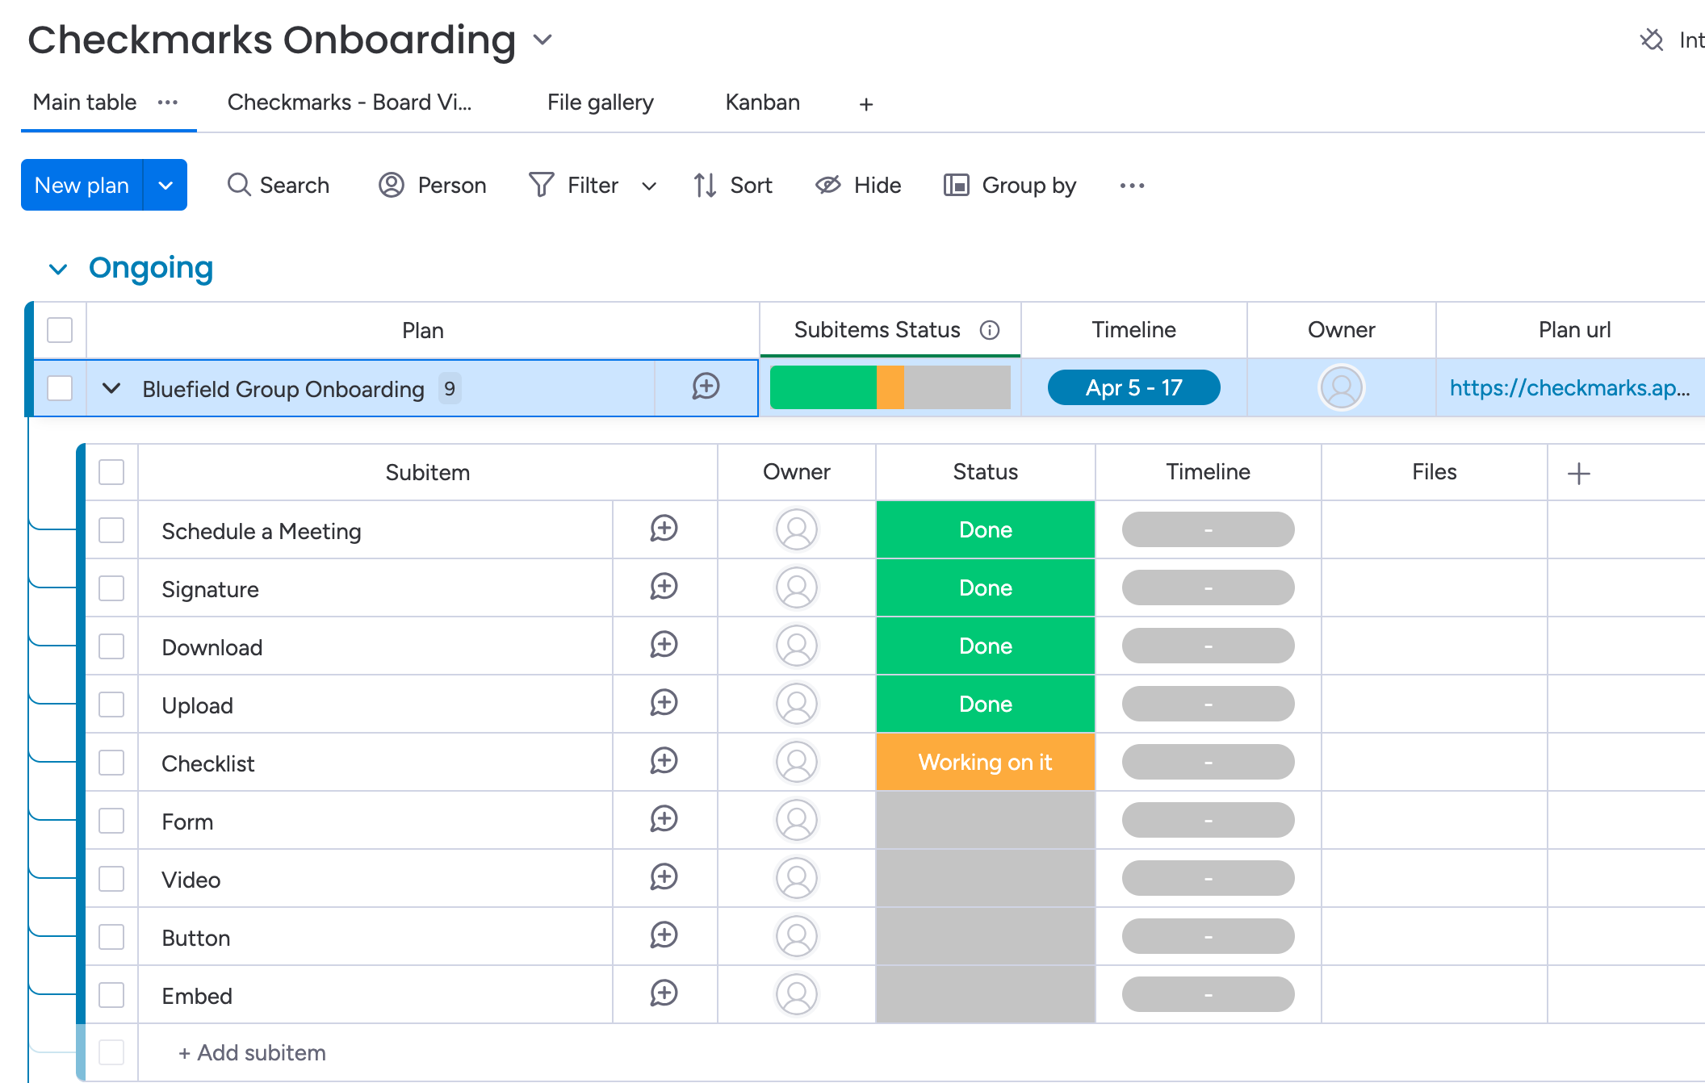Switch to File gallery tab

tap(600, 102)
